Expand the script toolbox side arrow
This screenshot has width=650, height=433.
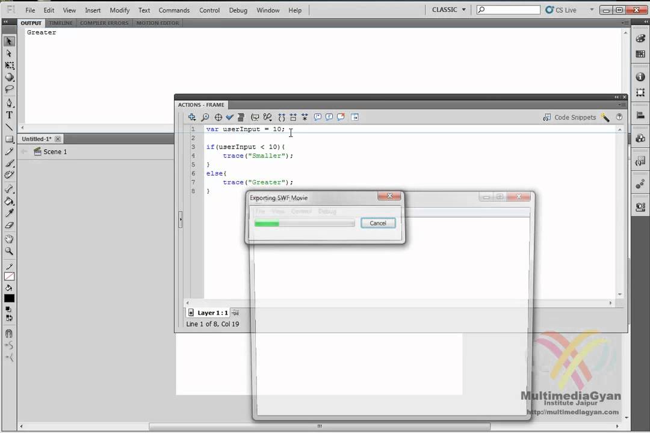pos(181,220)
